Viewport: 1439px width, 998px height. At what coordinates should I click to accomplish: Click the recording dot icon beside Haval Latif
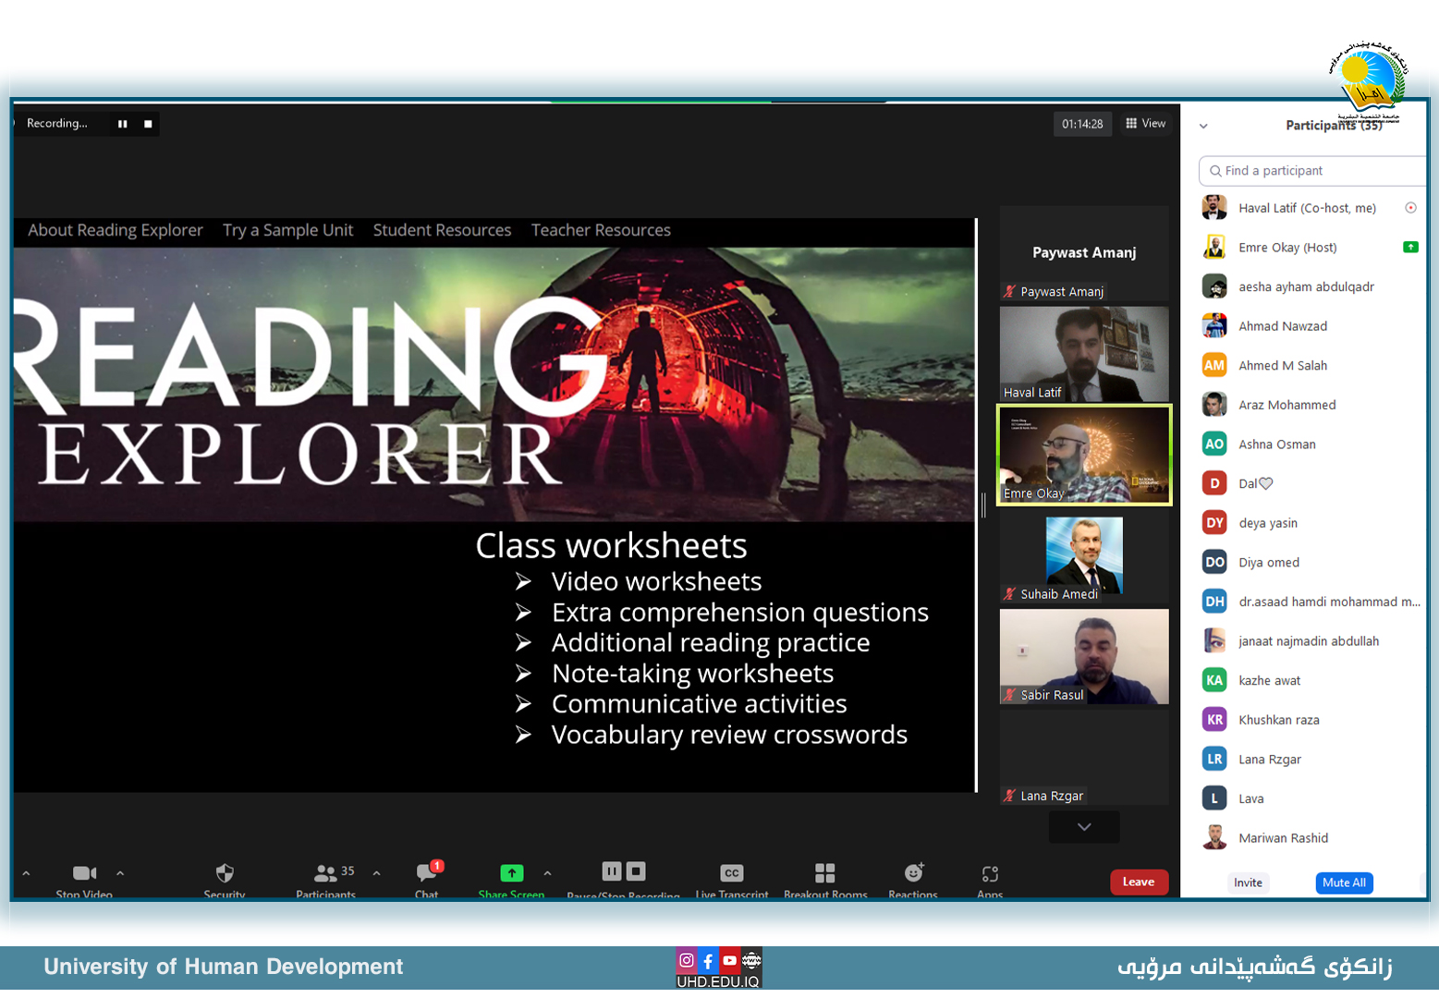[1410, 208]
